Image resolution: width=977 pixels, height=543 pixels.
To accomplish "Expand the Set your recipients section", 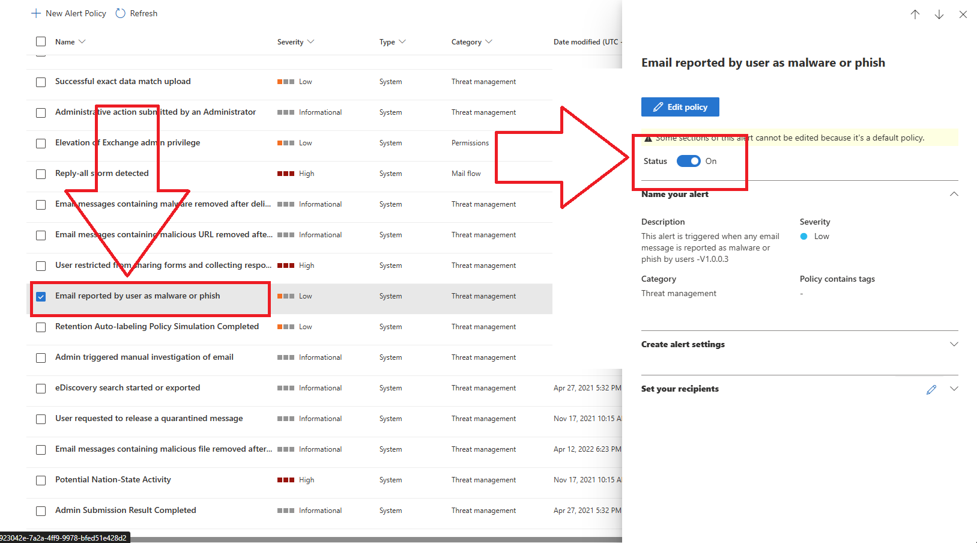I will [x=954, y=389].
